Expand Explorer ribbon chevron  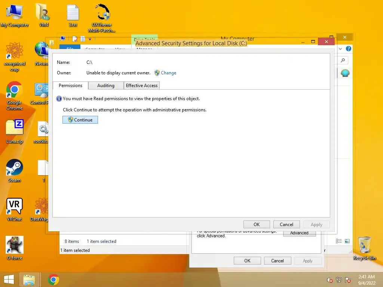coord(340,49)
